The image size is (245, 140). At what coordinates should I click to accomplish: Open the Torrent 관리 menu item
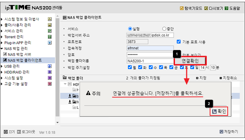pos(14,37)
